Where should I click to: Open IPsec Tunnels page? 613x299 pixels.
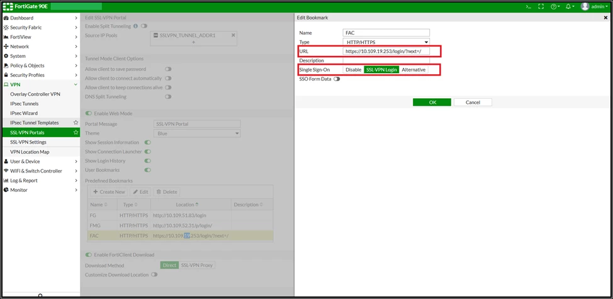click(25, 104)
